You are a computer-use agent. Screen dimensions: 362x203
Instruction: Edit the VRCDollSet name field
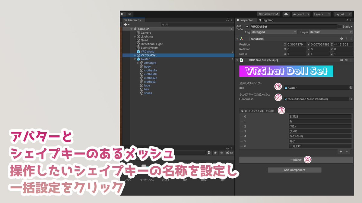click(294, 26)
